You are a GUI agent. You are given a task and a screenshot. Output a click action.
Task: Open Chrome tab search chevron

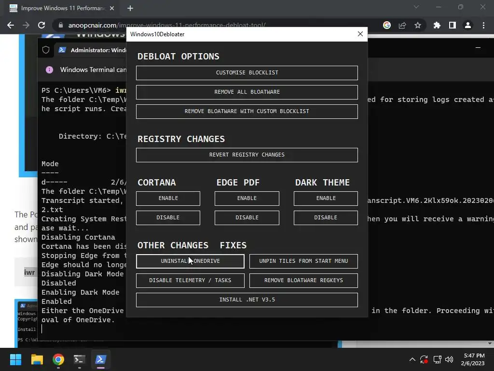tap(416, 7)
